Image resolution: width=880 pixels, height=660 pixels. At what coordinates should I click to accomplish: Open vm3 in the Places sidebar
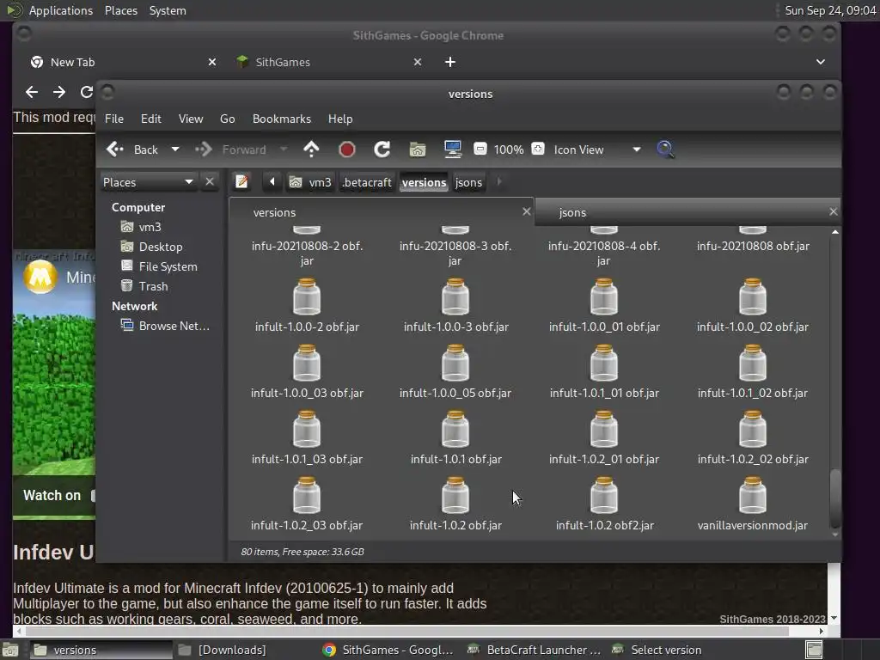(150, 227)
